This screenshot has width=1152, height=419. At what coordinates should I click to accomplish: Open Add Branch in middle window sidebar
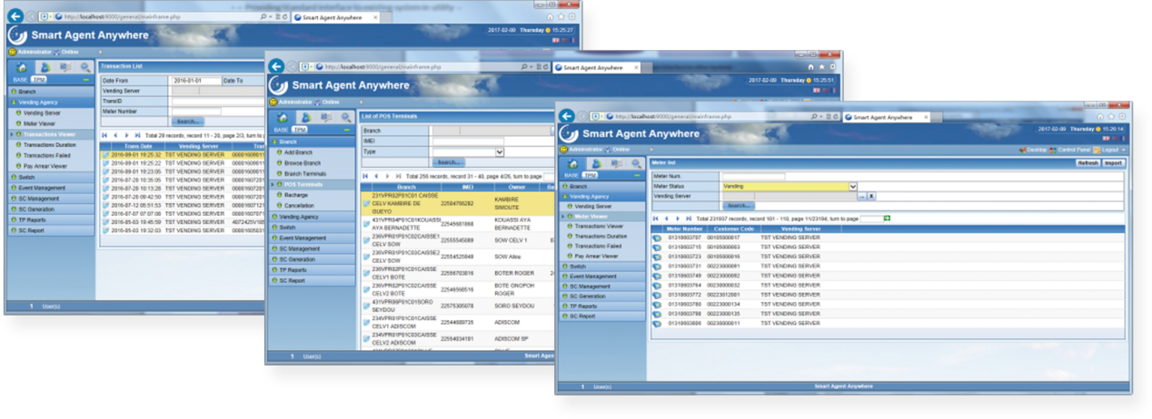point(299,152)
